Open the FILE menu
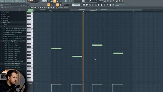 (1, 1)
